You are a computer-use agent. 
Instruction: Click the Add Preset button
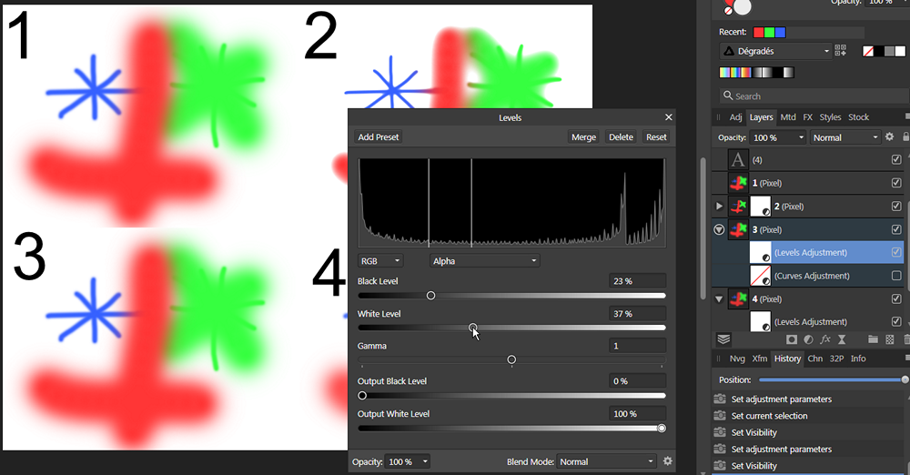(x=379, y=137)
